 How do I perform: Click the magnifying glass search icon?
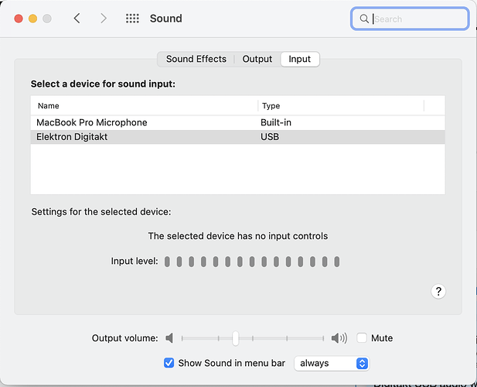pos(364,19)
